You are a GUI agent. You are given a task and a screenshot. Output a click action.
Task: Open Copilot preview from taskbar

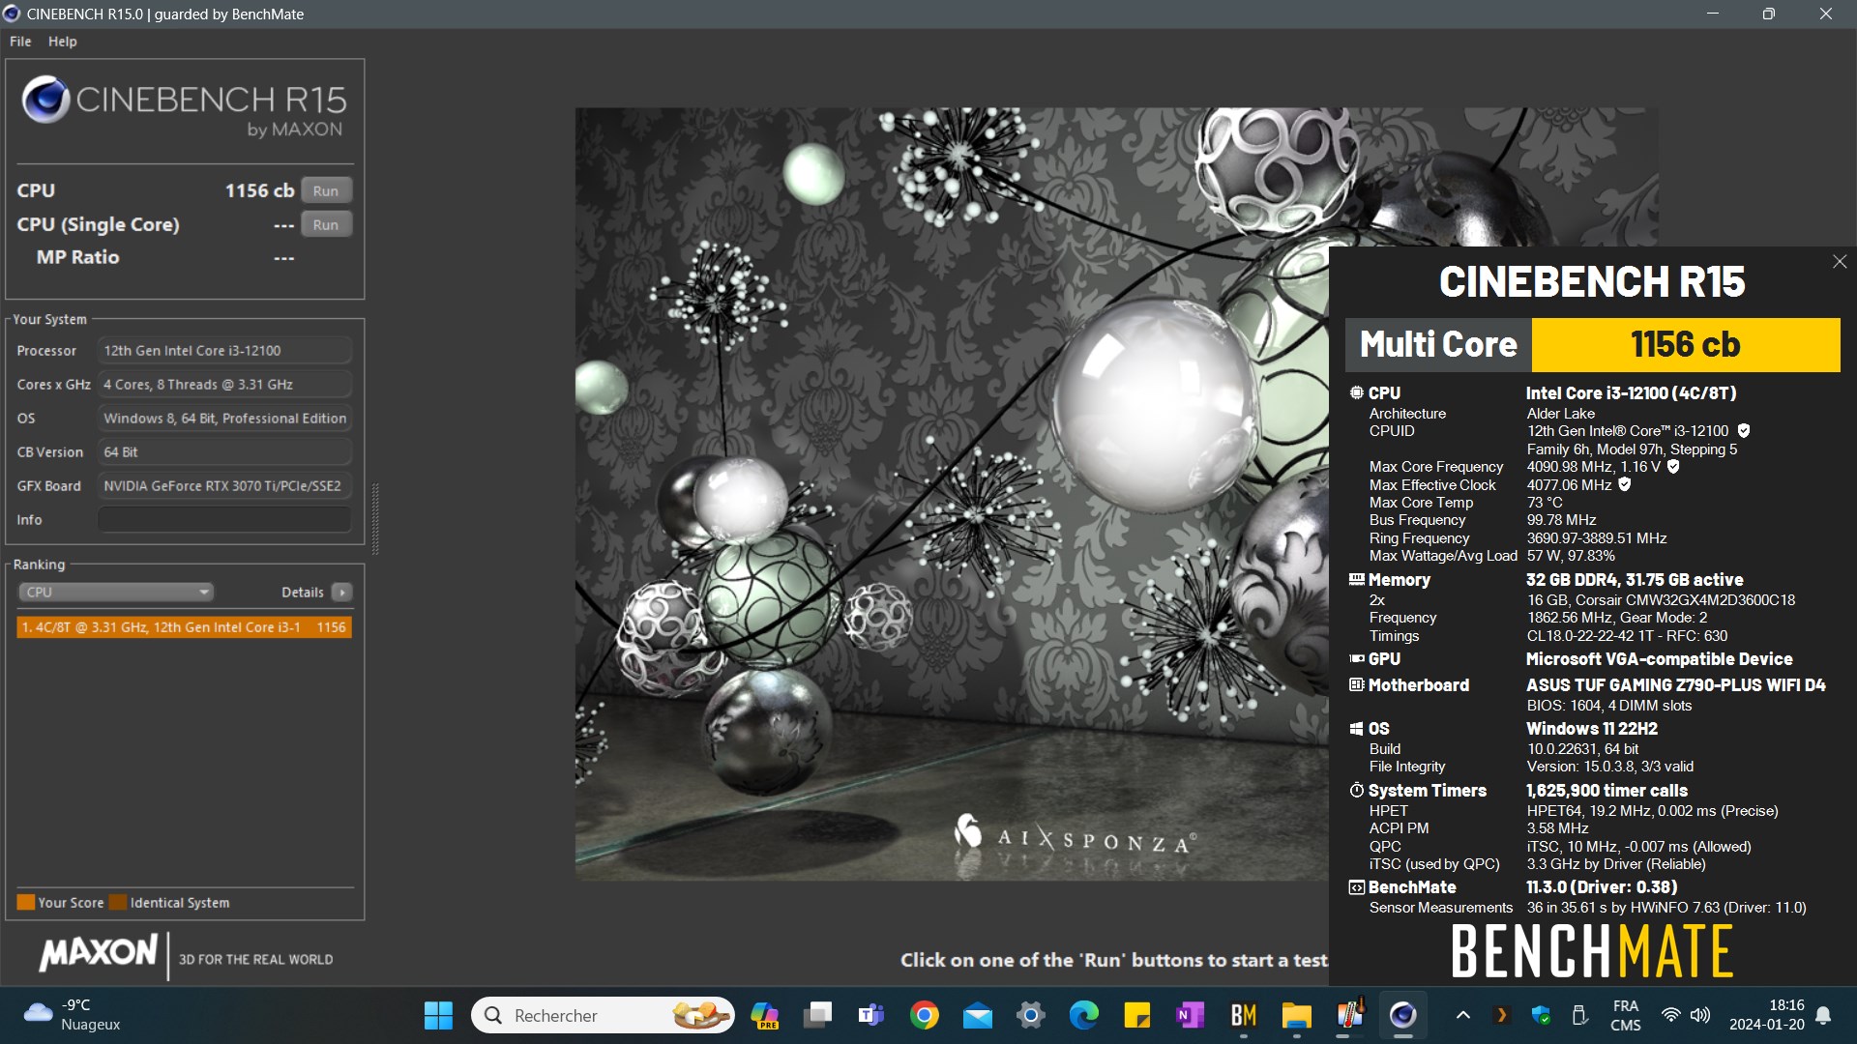(765, 1016)
